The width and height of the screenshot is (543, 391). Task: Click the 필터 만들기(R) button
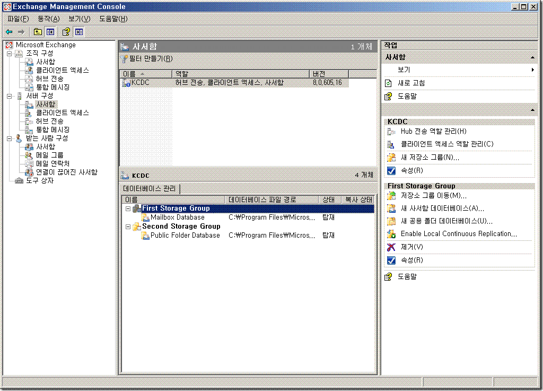[x=146, y=59]
